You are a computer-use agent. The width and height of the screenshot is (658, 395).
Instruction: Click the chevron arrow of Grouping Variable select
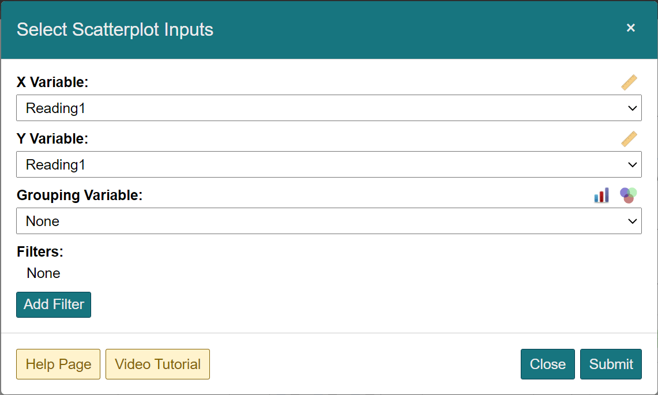click(632, 221)
